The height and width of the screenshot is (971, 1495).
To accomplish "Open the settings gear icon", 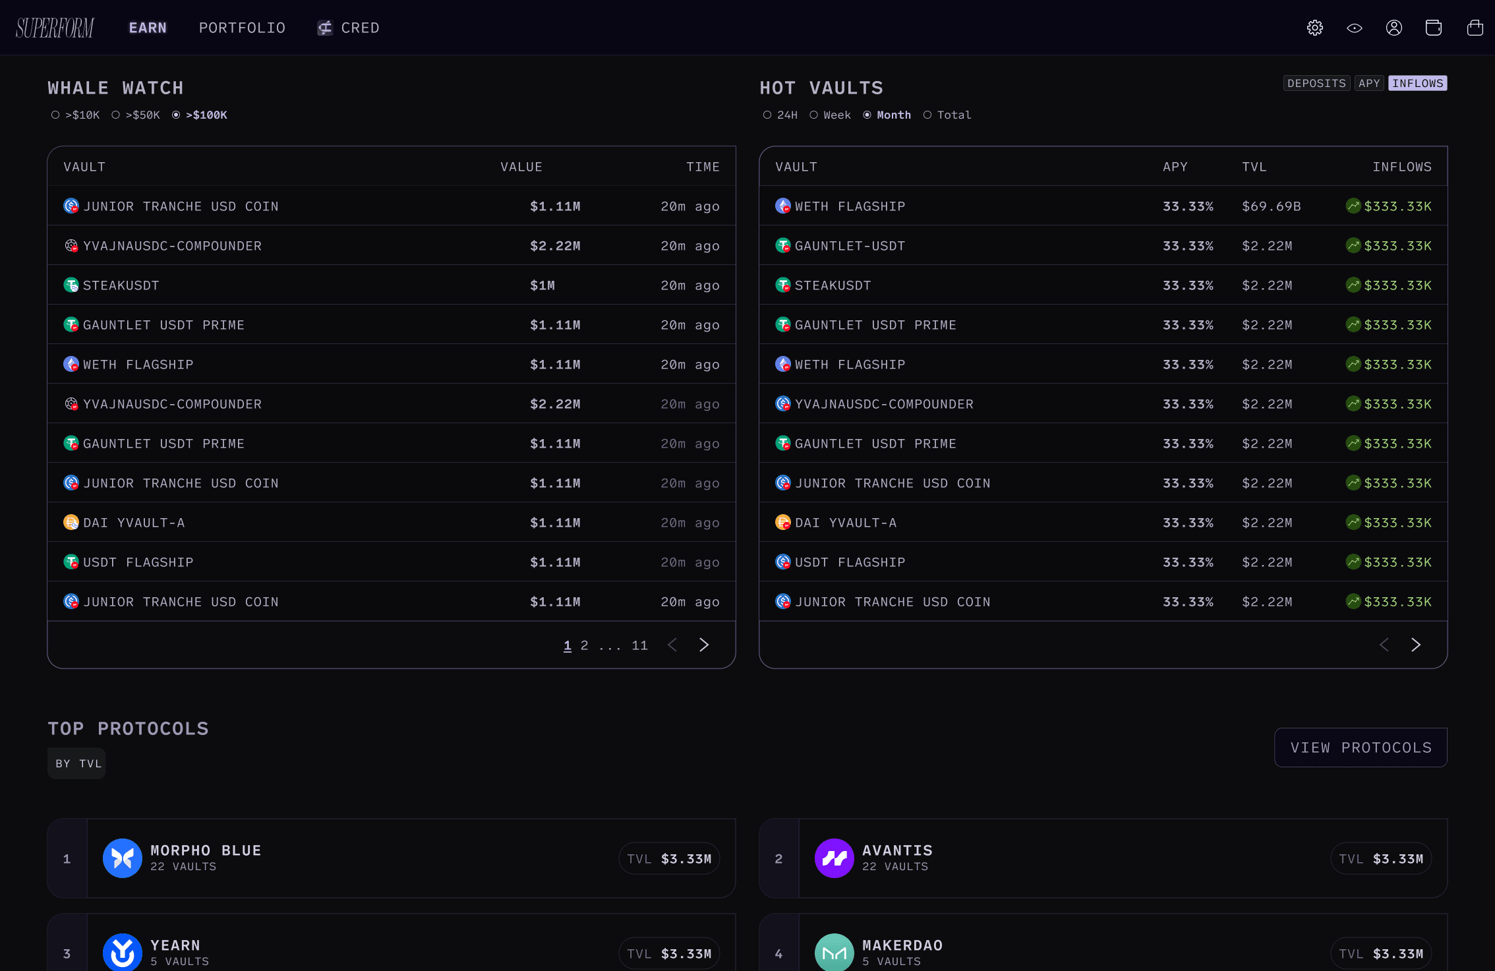I will click(x=1314, y=28).
